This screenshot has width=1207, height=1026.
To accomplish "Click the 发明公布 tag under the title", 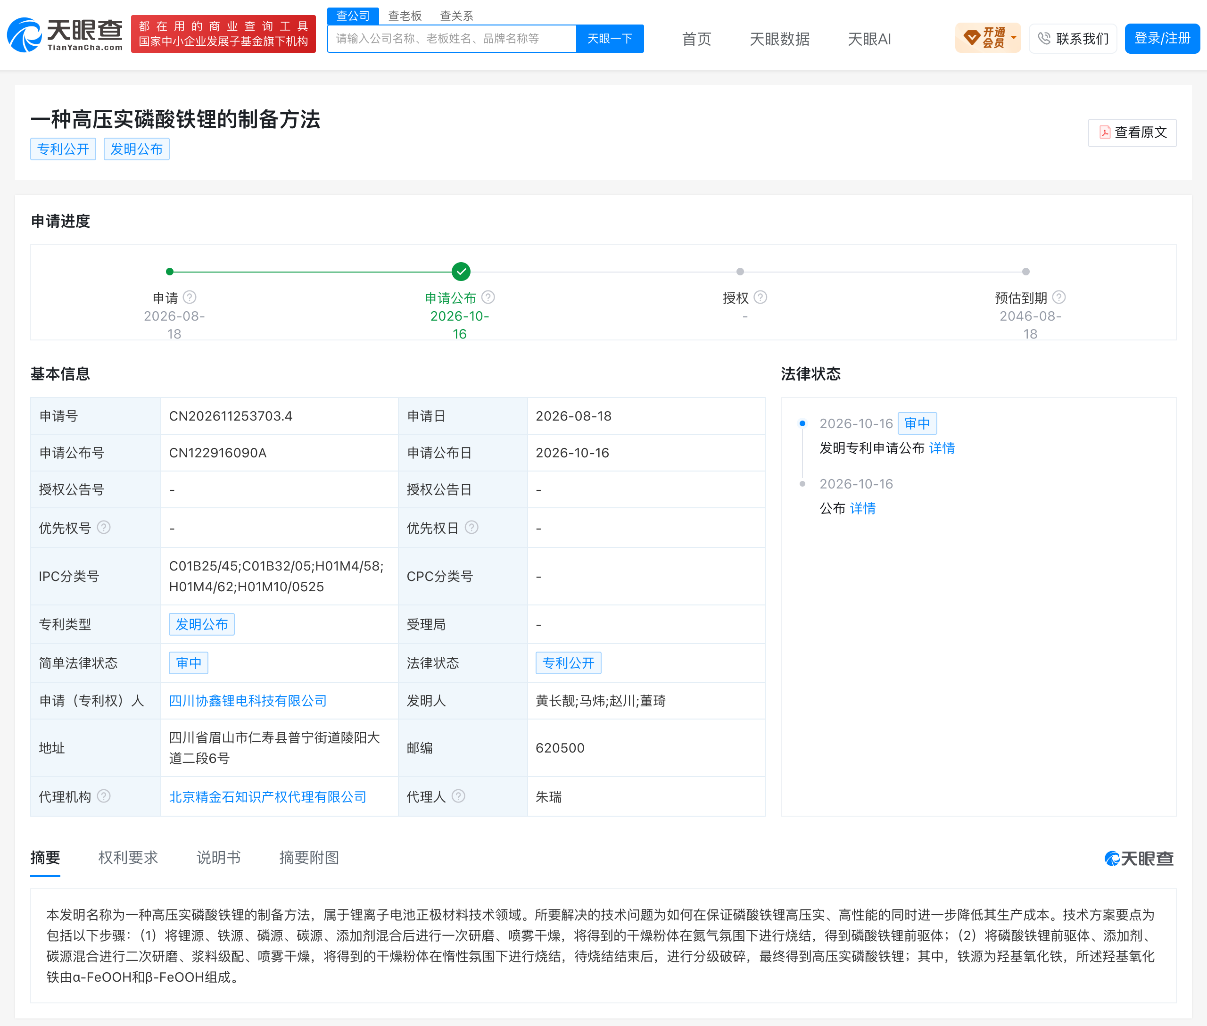I will click(136, 149).
